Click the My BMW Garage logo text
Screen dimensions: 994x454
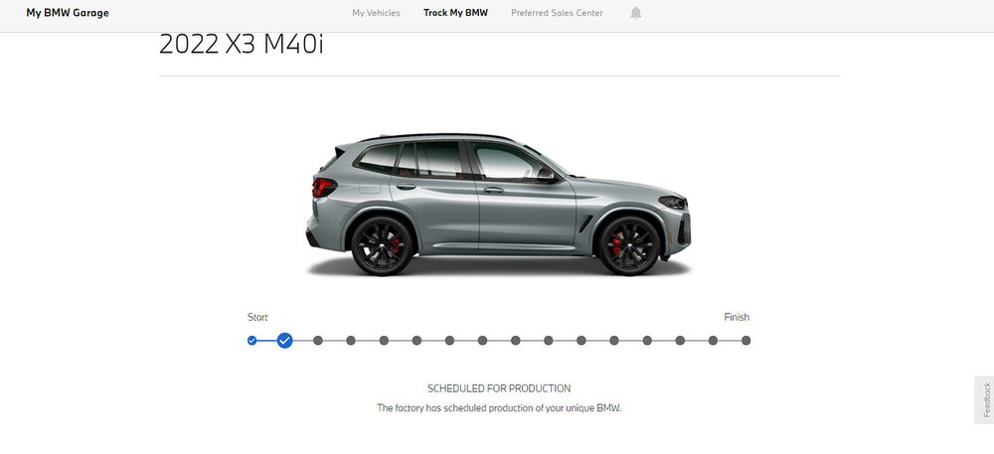click(x=68, y=13)
